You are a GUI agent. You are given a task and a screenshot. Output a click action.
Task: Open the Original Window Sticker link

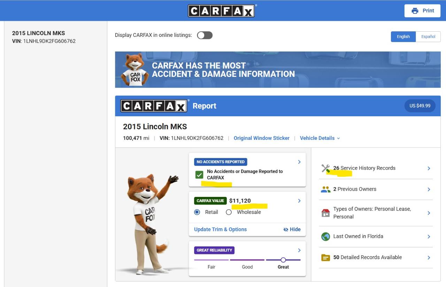[262, 138]
